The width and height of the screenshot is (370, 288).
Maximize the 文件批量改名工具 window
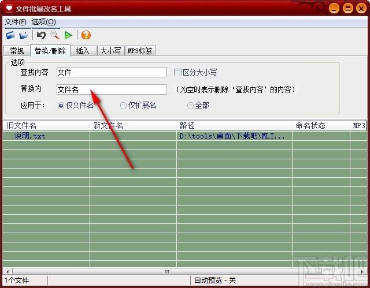click(x=347, y=9)
